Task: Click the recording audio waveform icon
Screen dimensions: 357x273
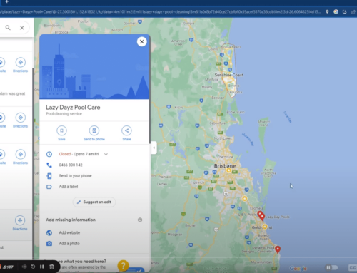Action: coord(24,267)
